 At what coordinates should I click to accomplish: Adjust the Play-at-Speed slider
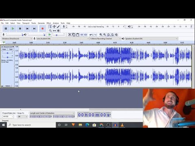coord(58,35)
